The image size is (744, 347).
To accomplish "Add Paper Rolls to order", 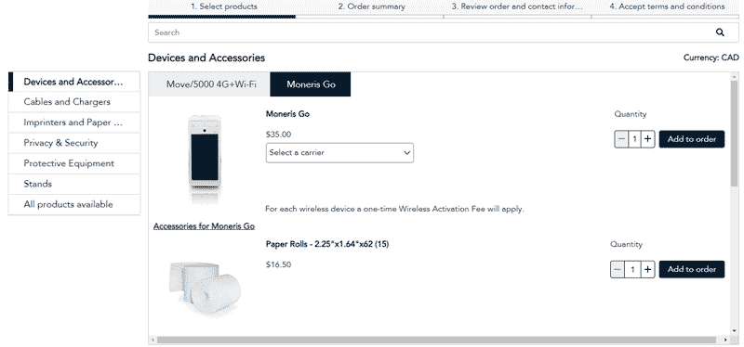I will (692, 269).
